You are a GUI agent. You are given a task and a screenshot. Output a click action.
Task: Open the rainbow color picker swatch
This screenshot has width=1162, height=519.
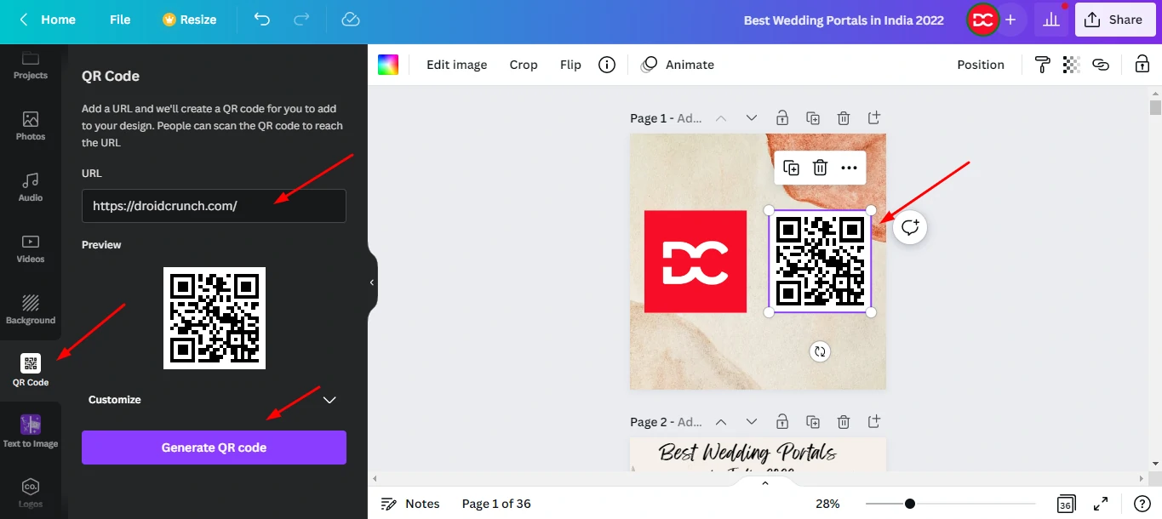click(388, 65)
